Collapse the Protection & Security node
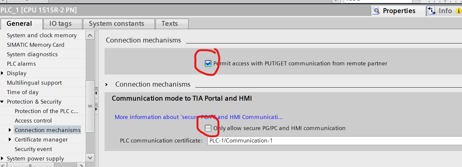Viewport: 462px width, 167px height. (x=3, y=102)
